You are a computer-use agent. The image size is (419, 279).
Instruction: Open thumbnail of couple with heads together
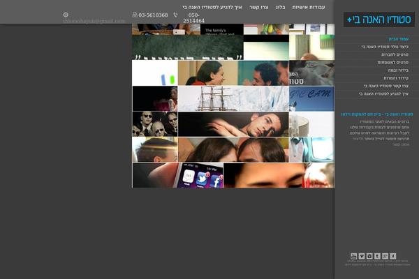click(x=233, y=150)
